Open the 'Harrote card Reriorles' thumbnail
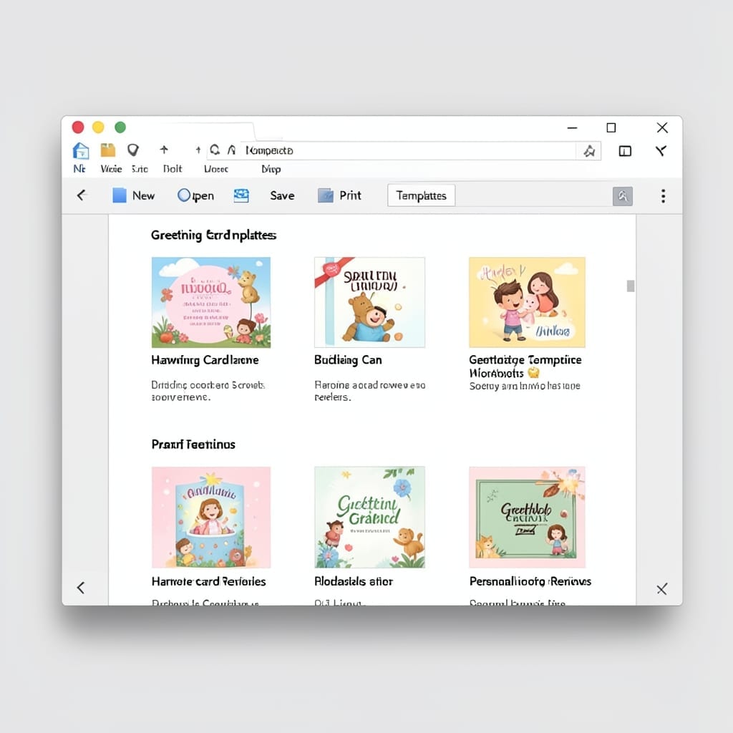Image resolution: width=733 pixels, height=733 pixels. click(211, 517)
